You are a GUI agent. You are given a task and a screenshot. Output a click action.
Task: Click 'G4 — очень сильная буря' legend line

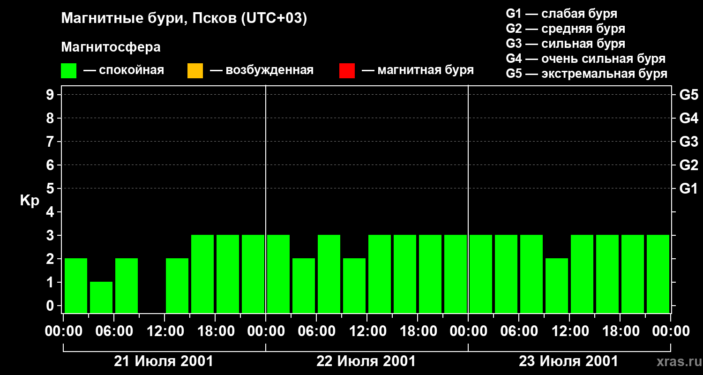586,59
